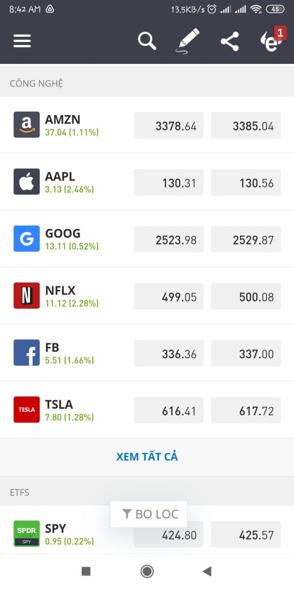Tap AAPL buy price 130.56
The height and width of the screenshot is (589, 294).
point(246,182)
